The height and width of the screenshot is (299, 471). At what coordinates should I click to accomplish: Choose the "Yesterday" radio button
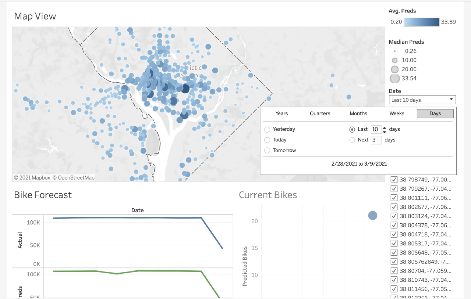pos(267,129)
